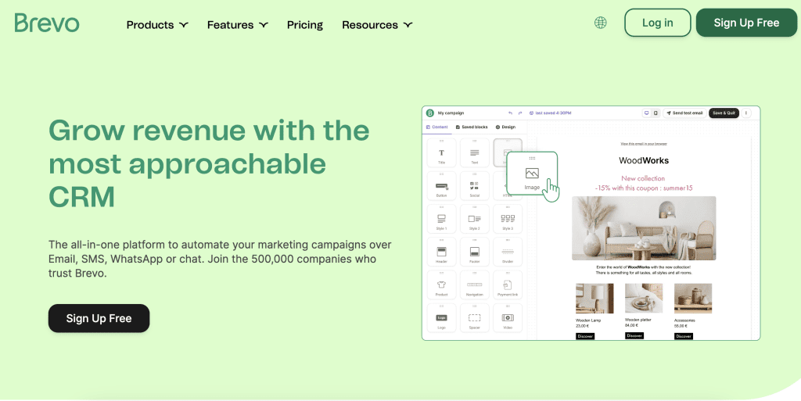Click Send test email button
801x401 pixels.
[684, 113]
